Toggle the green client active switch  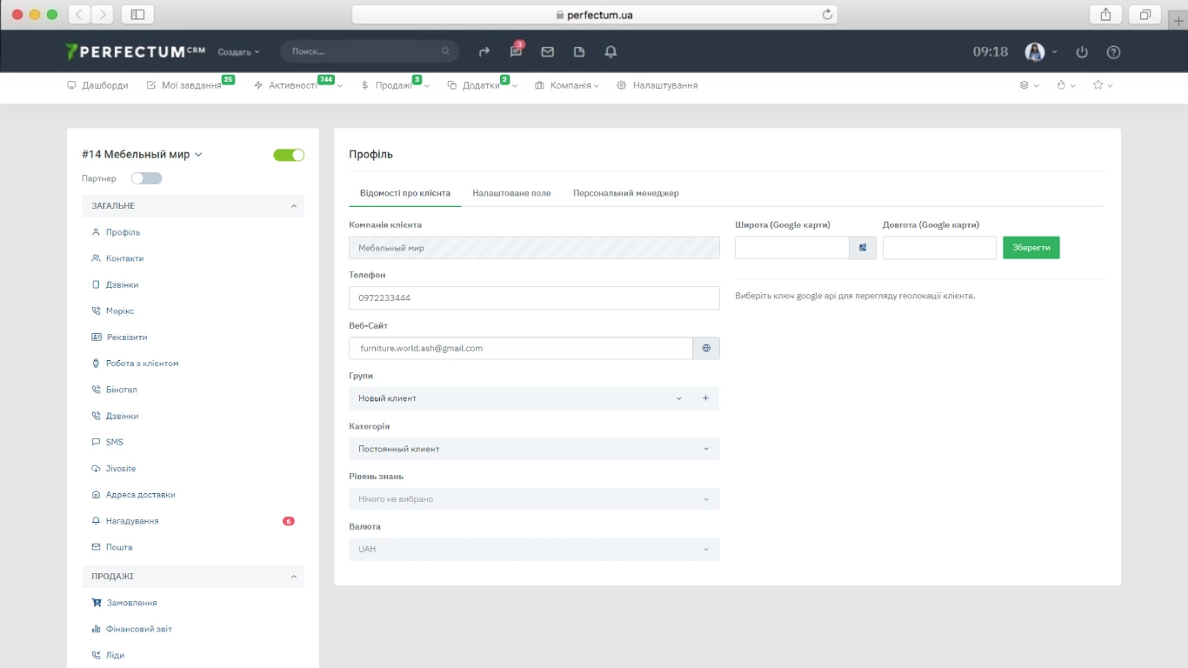tap(289, 155)
